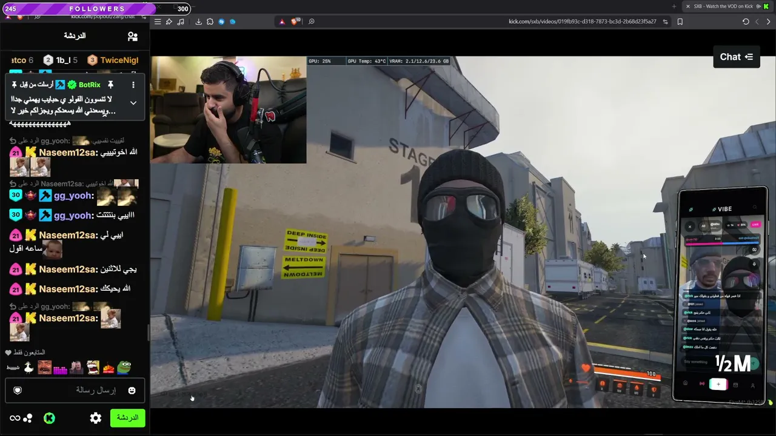Viewport: 776px width, 436px height.
Task: Click the streamer webcam overlay
Action: [x=229, y=110]
